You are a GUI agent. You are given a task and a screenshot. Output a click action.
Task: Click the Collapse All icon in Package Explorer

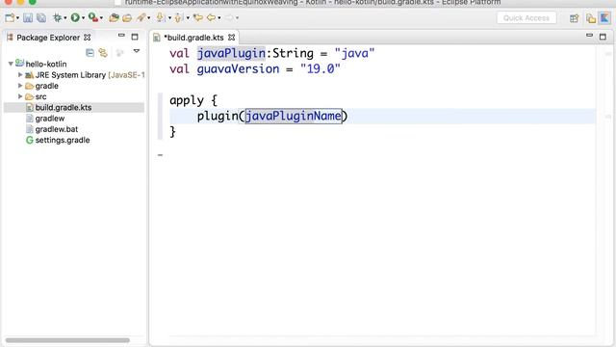pos(90,52)
